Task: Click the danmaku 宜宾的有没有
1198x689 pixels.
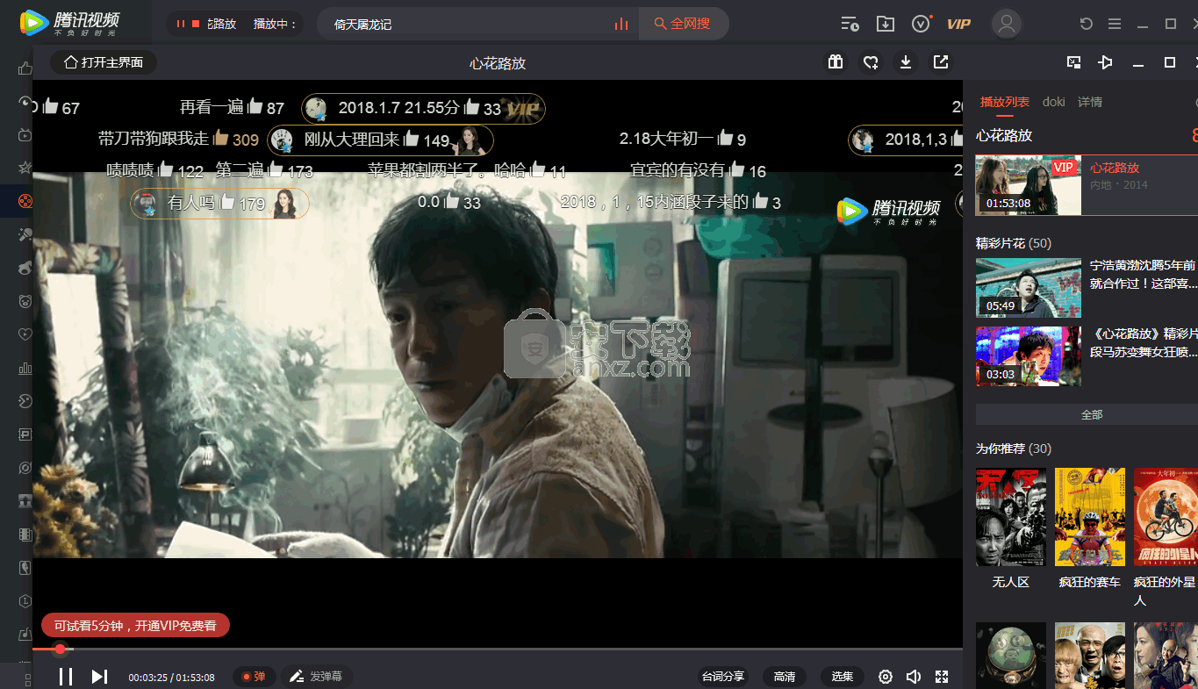Action: click(678, 170)
